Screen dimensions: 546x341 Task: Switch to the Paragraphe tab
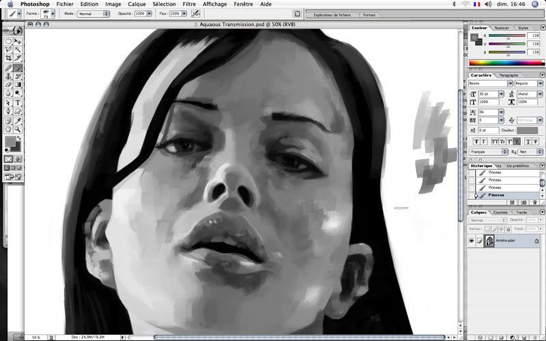tap(508, 75)
